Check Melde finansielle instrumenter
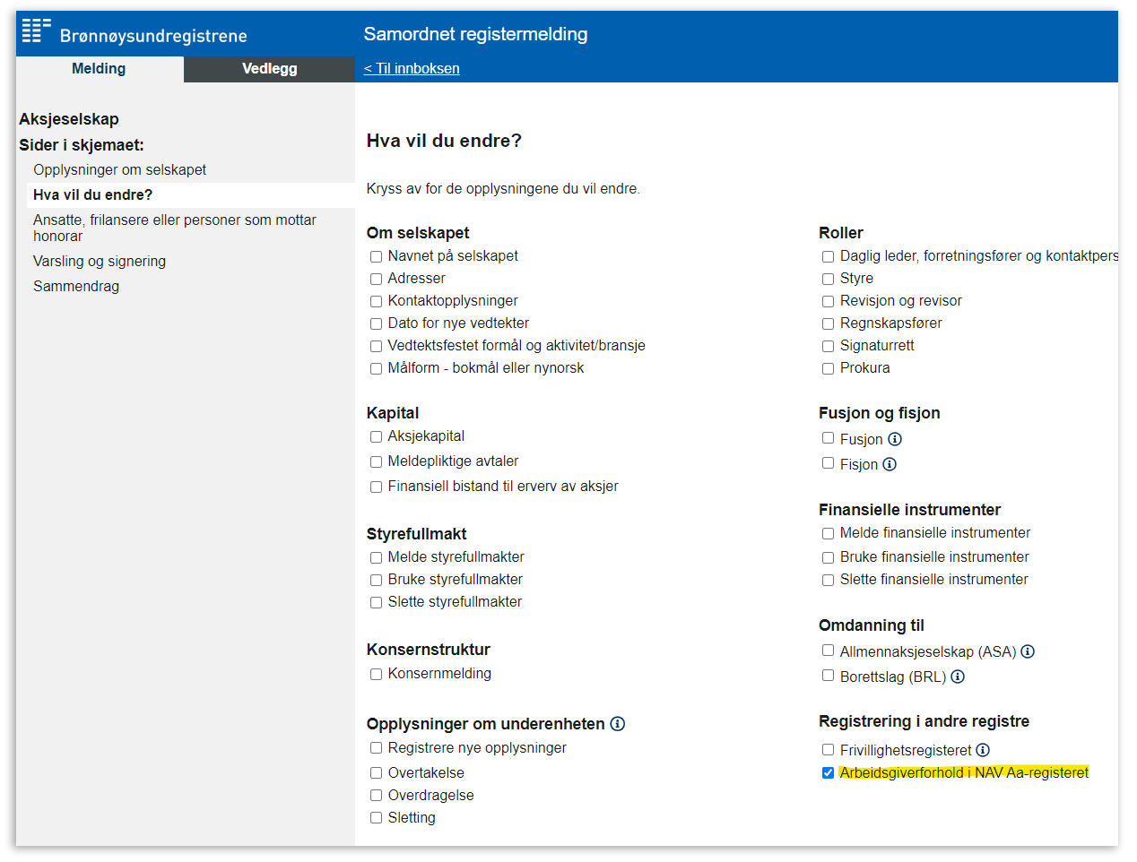Image resolution: width=1137 pixels, height=862 pixels. tap(828, 534)
